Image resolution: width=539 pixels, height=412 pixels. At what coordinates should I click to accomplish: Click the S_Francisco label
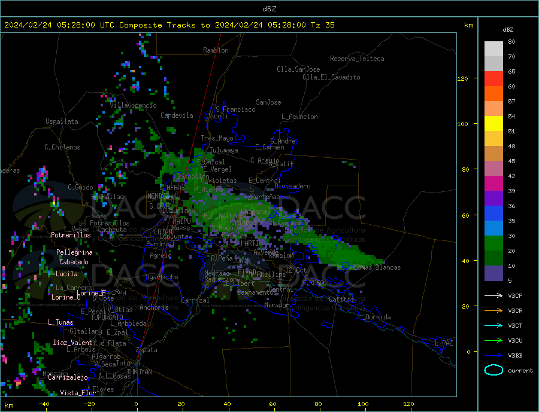[x=235, y=109]
